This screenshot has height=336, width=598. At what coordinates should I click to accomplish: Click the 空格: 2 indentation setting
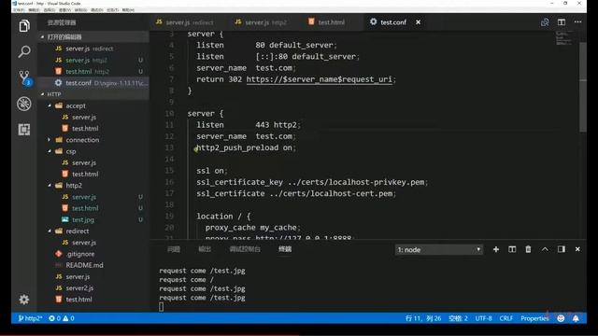[458, 318]
